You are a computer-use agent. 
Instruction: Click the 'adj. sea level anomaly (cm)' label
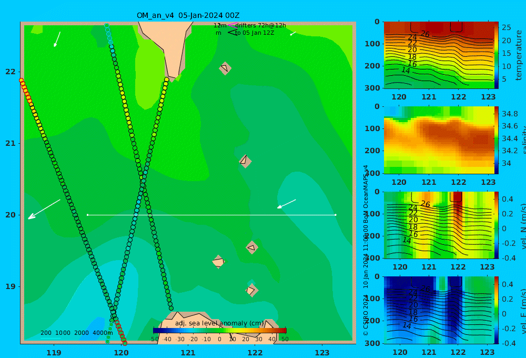point(219,323)
